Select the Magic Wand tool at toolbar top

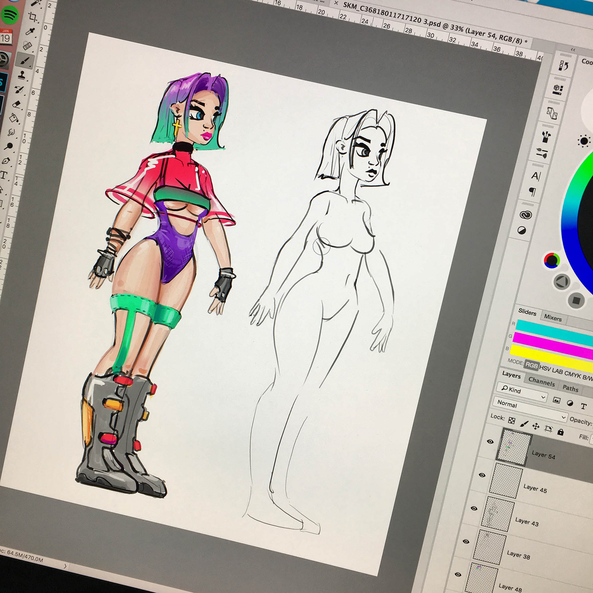tap(36, 3)
